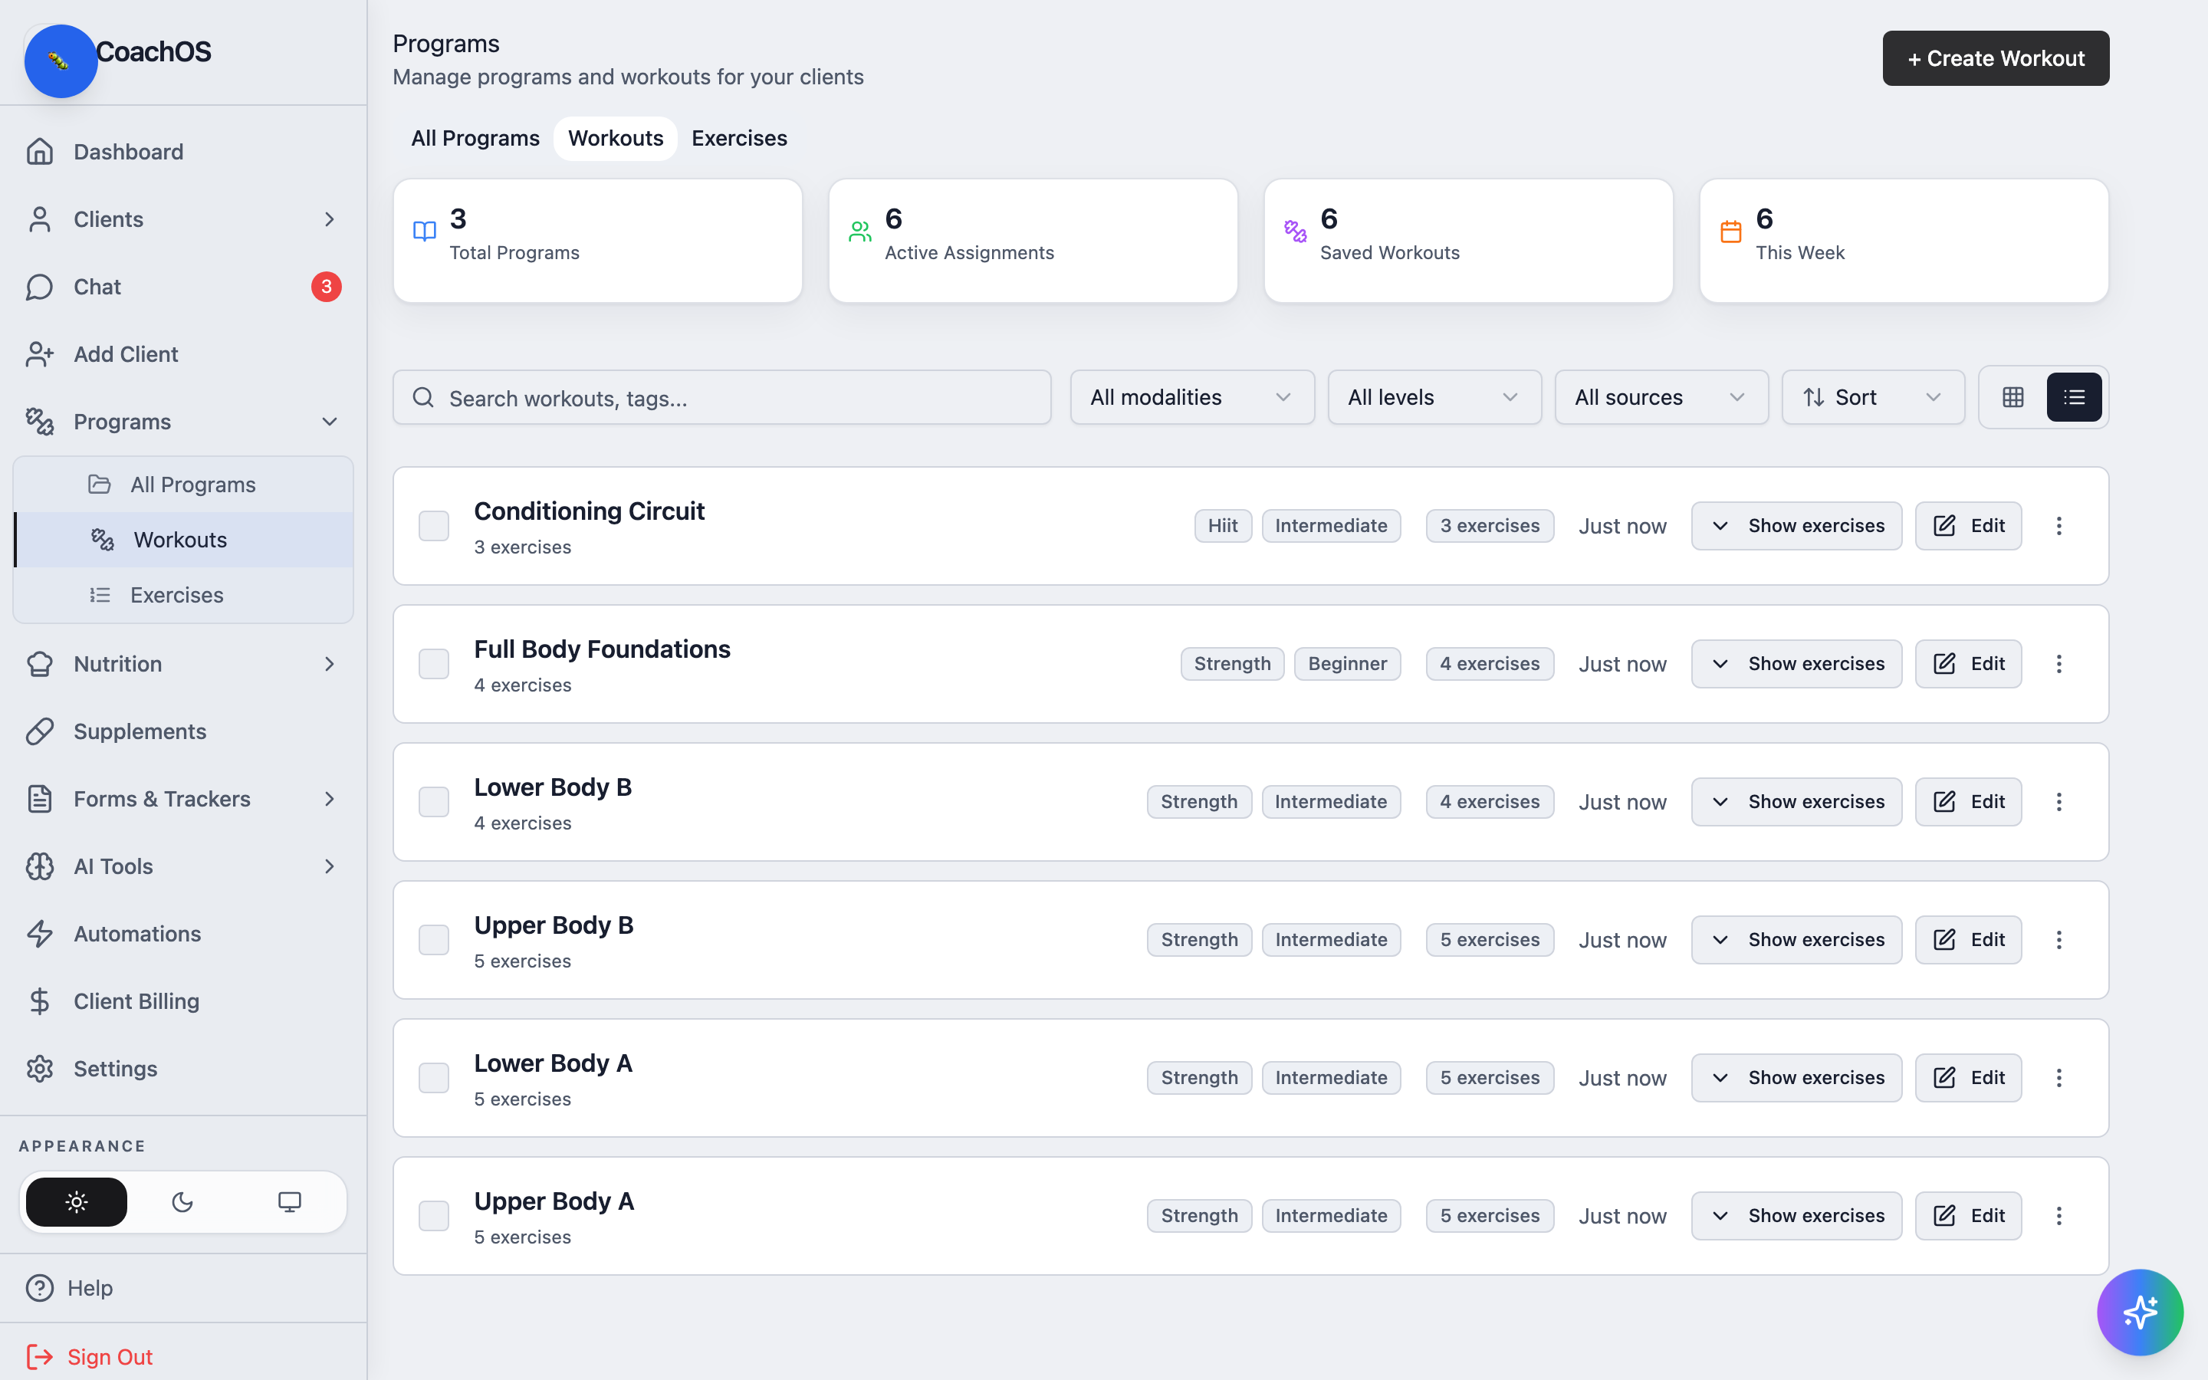Viewport: 2208px width, 1380px height.
Task: Click the Client Billing dollar icon
Action: (x=39, y=1001)
